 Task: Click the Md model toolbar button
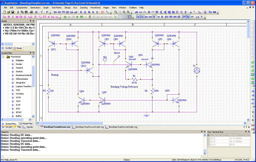(x=214, y=12)
